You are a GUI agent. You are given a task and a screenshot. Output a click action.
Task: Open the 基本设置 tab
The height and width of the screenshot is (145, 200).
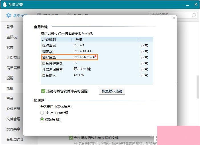point(17,15)
